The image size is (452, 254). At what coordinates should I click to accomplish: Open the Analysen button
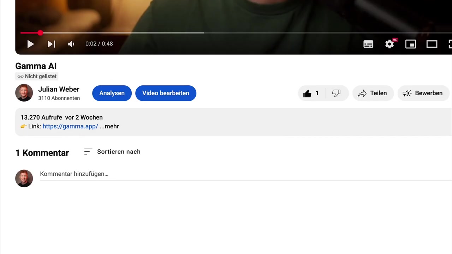pyautogui.click(x=112, y=93)
